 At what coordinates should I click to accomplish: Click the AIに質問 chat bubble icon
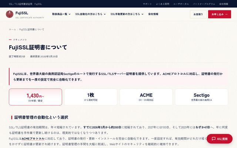[x=213, y=139]
